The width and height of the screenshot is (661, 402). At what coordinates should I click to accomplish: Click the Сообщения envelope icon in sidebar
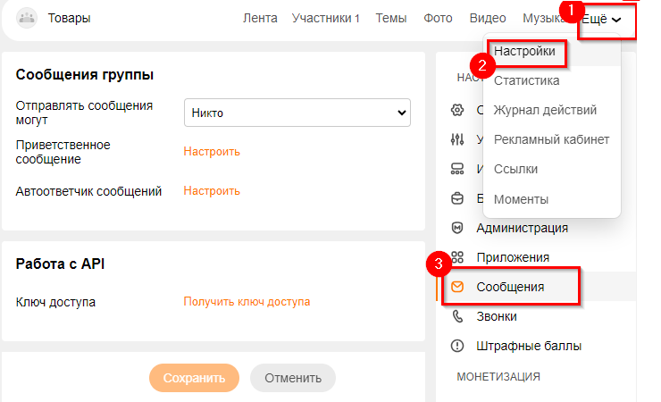click(458, 287)
